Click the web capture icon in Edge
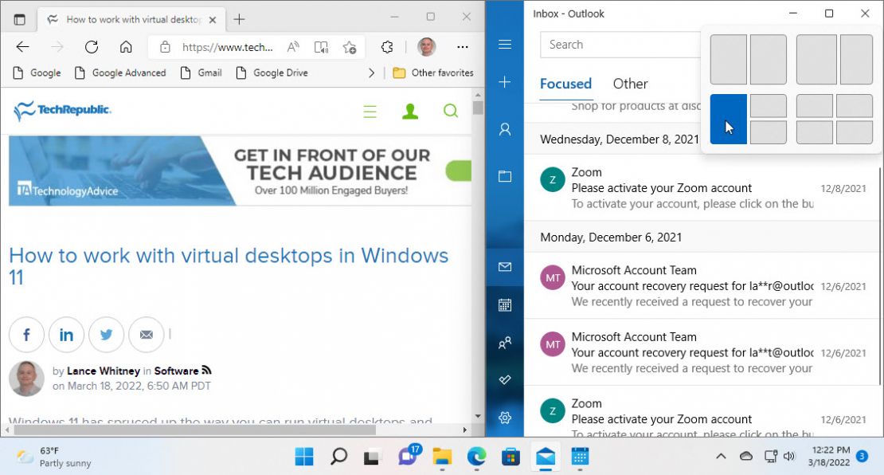The width and height of the screenshot is (884, 475). pyautogui.click(x=321, y=47)
